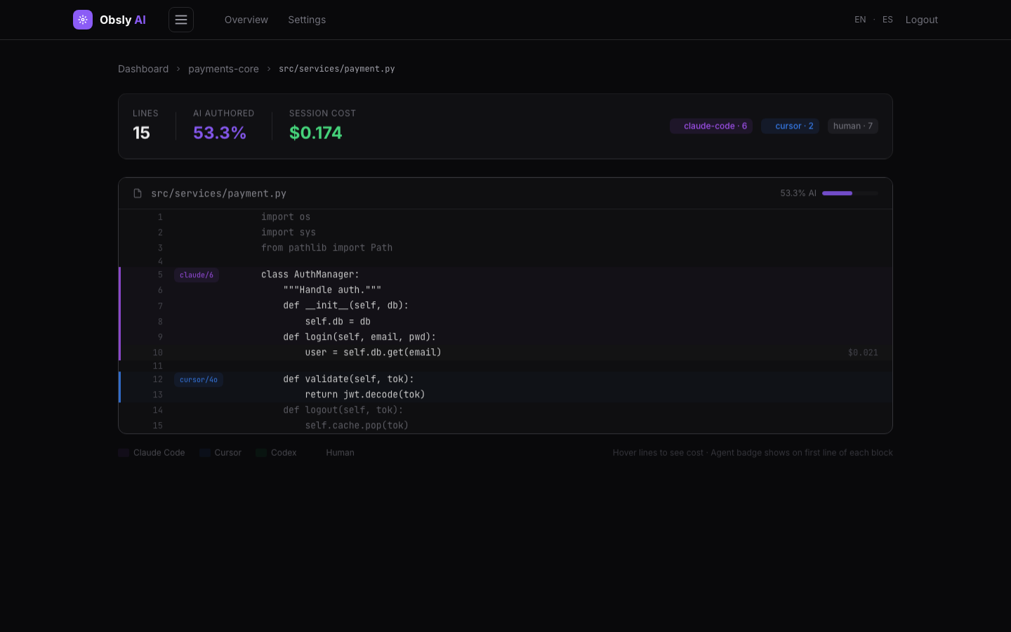Open the Overview nav item
The width and height of the screenshot is (1011, 632).
(246, 20)
